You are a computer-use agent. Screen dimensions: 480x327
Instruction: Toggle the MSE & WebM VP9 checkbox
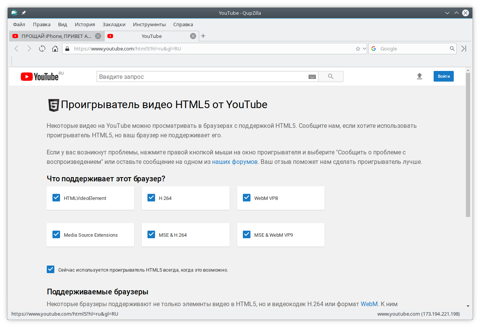point(247,234)
